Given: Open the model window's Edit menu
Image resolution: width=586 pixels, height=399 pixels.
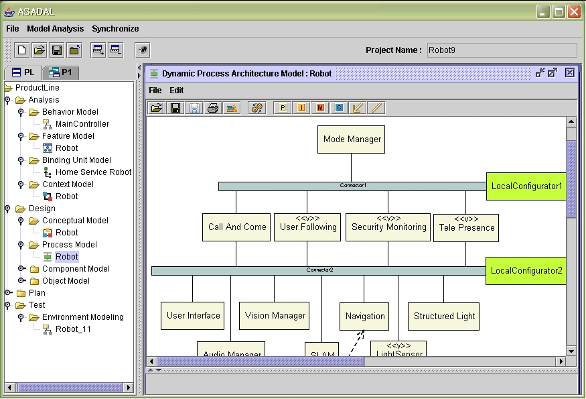Looking at the screenshot, I should pyautogui.click(x=176, y=91).
